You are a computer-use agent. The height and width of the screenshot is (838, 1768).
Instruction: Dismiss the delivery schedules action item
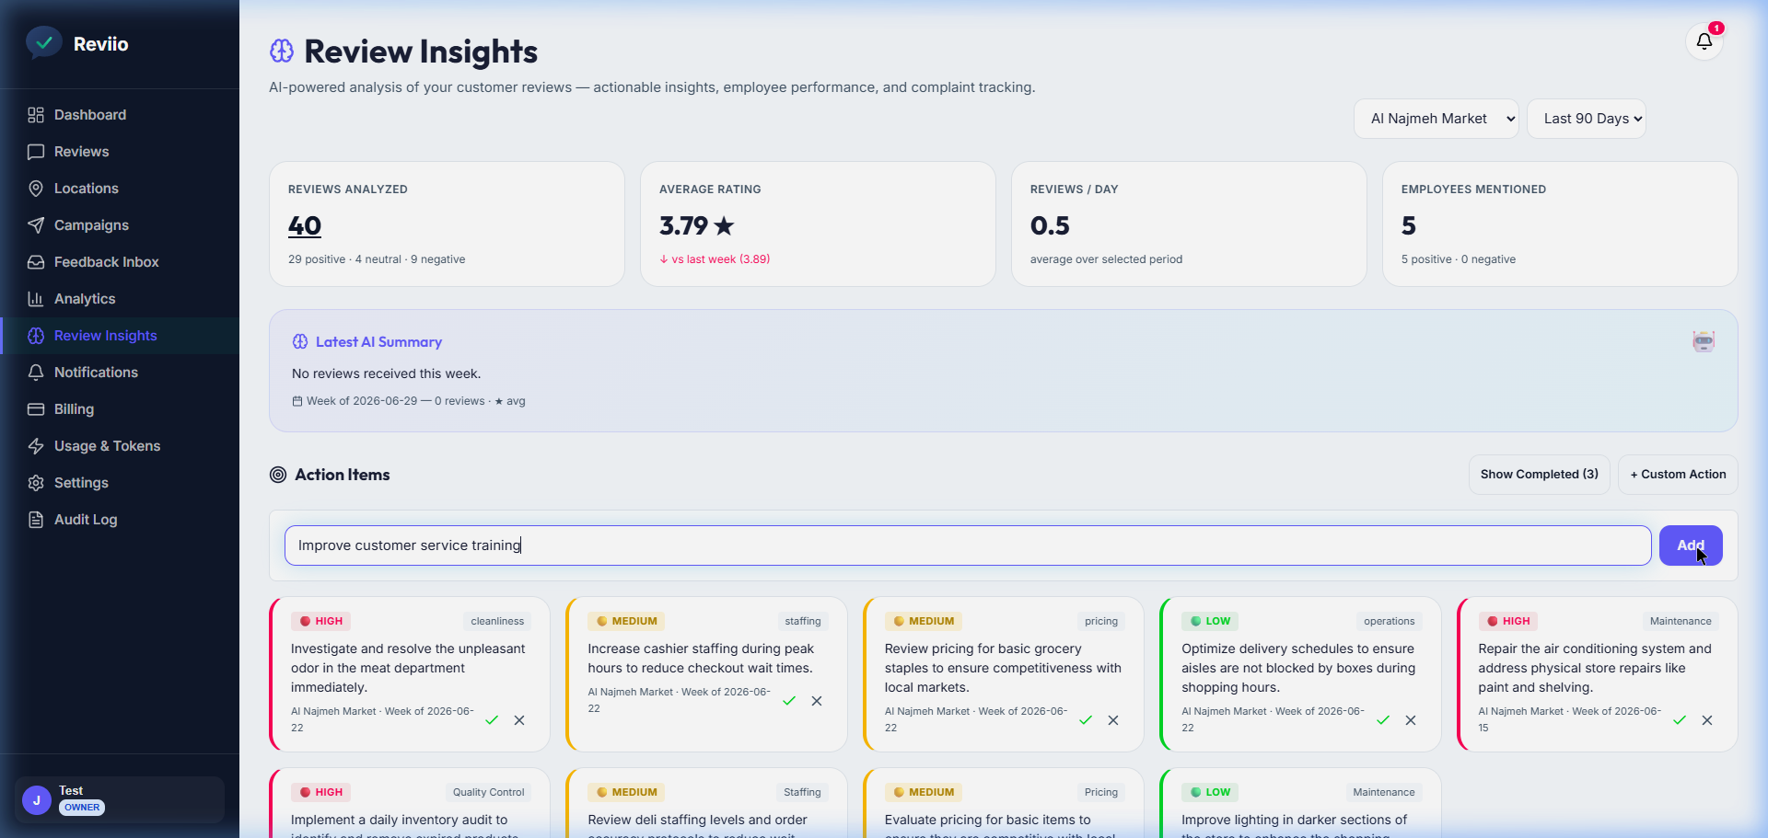pyautogui.click(x=1411, y=720)
